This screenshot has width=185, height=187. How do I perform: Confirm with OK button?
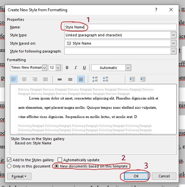pyautogui.click(x=136, y=176)
